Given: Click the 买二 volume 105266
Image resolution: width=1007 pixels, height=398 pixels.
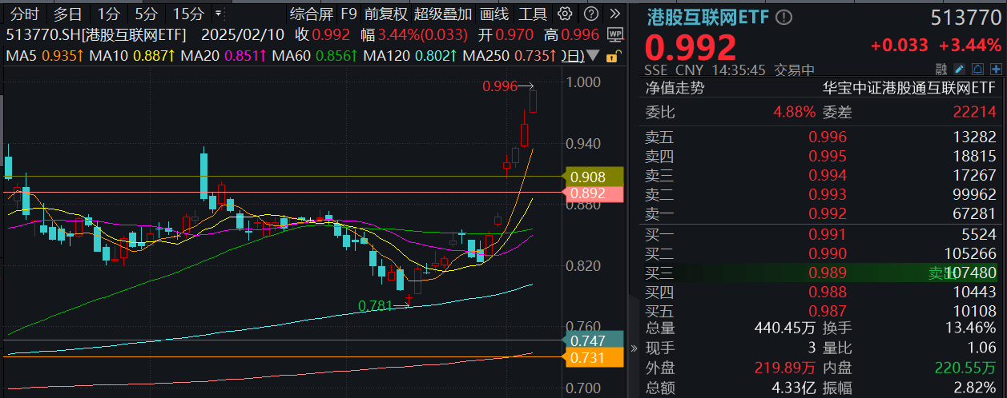Looking at the screenshot, I should [971, 254].
